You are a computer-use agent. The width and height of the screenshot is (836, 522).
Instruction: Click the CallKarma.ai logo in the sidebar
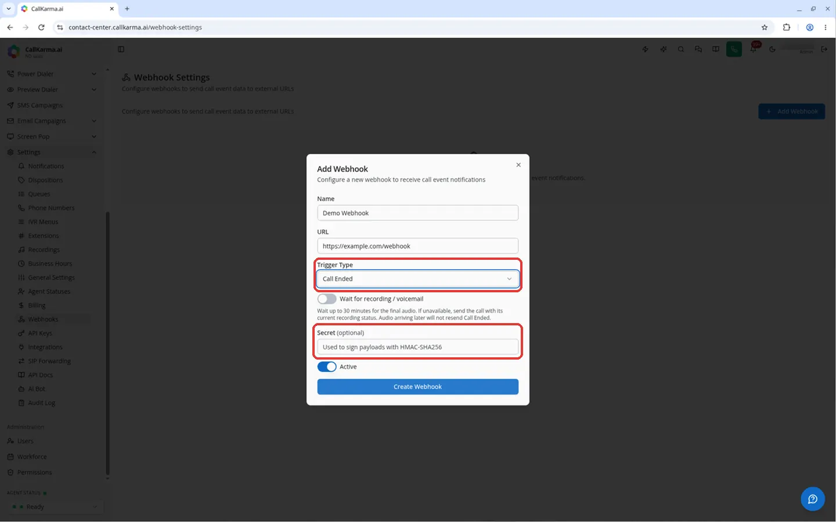(13, 52)
